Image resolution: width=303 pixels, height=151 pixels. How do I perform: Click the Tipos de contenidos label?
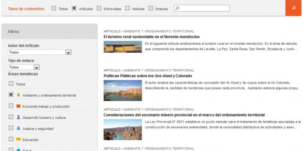[26, 9]
